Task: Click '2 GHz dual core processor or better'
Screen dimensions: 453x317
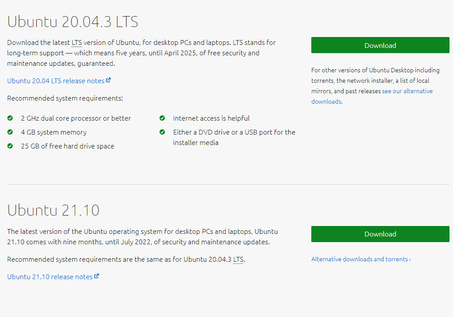Action: (x=76, y=118)
